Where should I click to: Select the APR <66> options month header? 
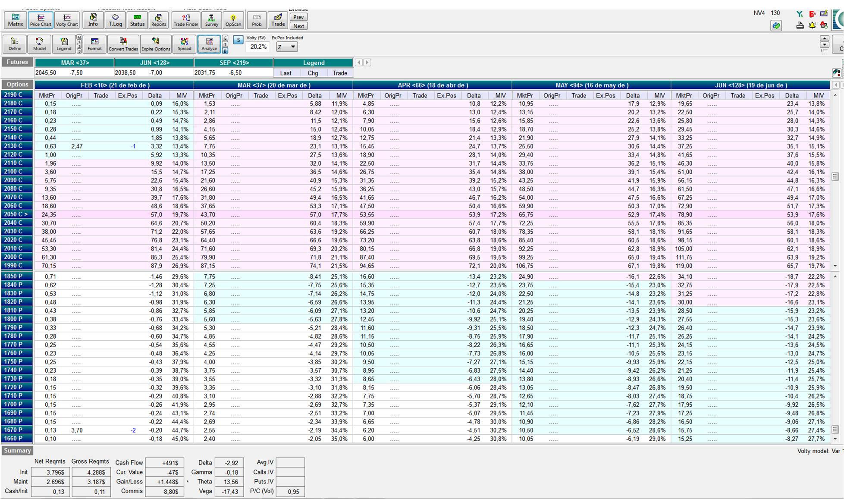[432, 85]
